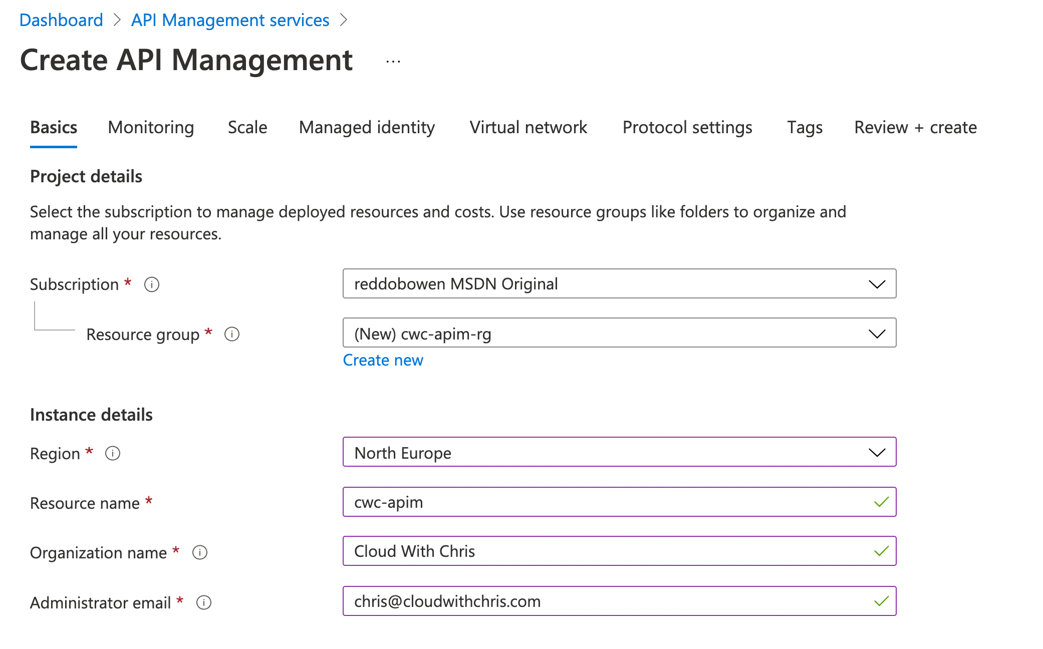Viewport: 1043px width, 649px height.
Task: Open the Subscription dropdown
Action: pyautogui.click(x=876, y=284)
